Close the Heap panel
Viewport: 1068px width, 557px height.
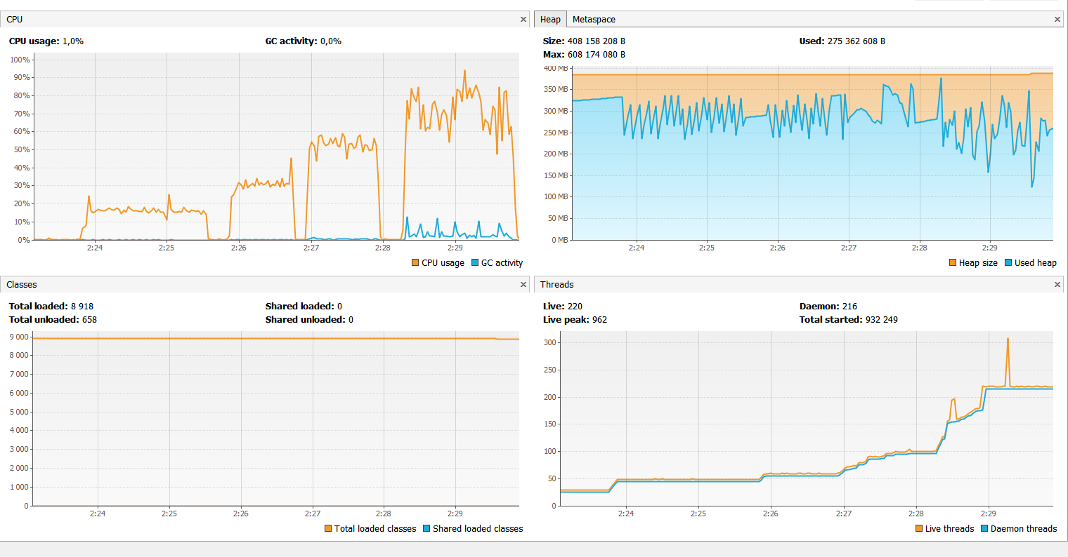(1057, 20)
